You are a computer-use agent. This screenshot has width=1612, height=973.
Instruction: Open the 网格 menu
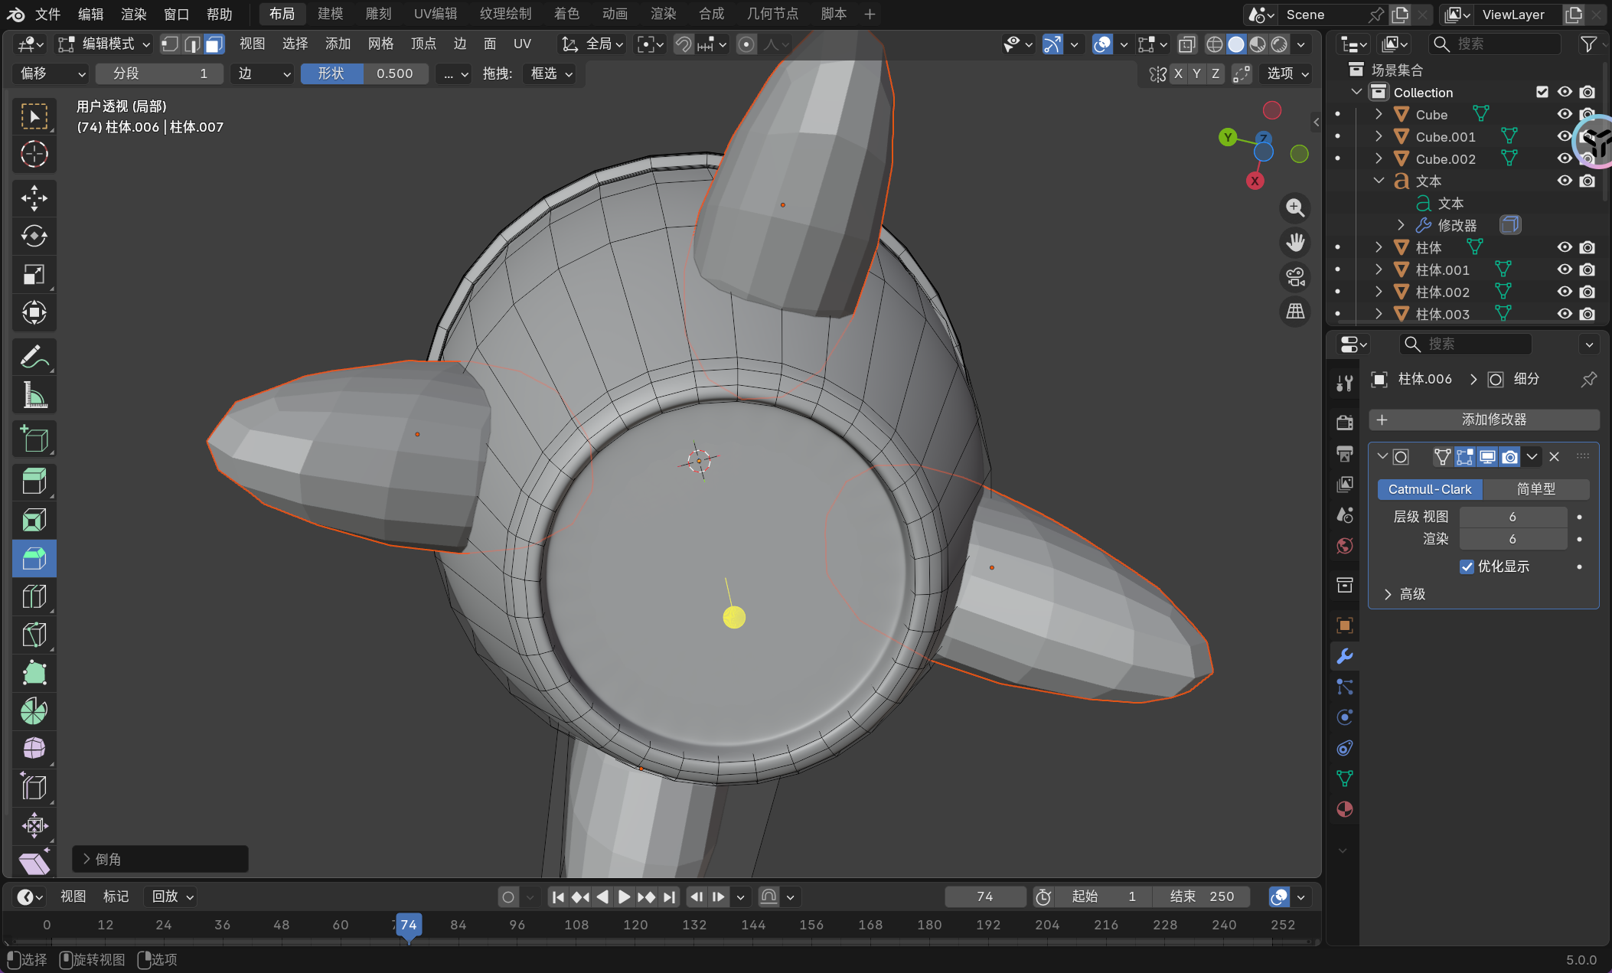tap(380, 44)
